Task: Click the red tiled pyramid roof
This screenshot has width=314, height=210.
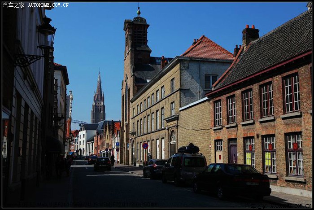Action: (x=206, y=48)
